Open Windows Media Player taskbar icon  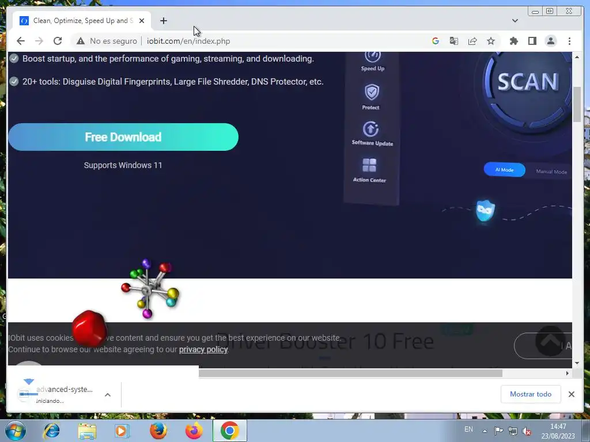click(122, 430)
